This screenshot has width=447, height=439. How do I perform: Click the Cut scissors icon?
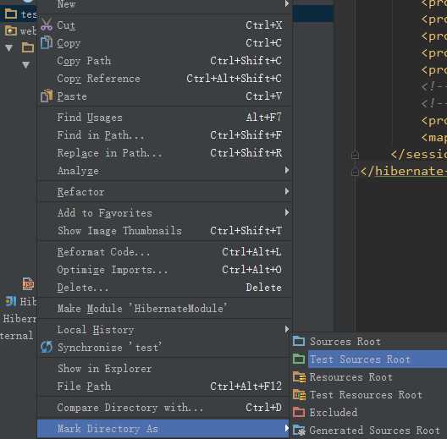point(47,25)
